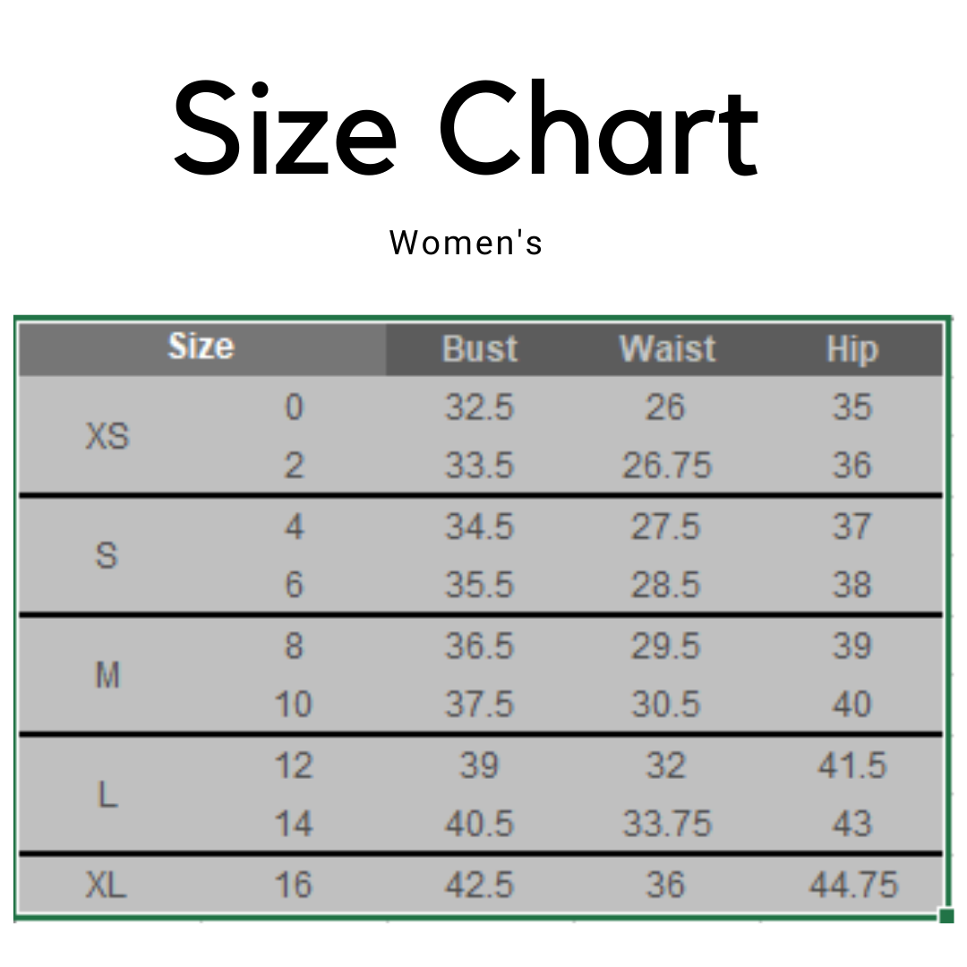Screen dimensions: 967x967
Task: Select the numeric size 10 cell
Action: (x=294, y=705)
